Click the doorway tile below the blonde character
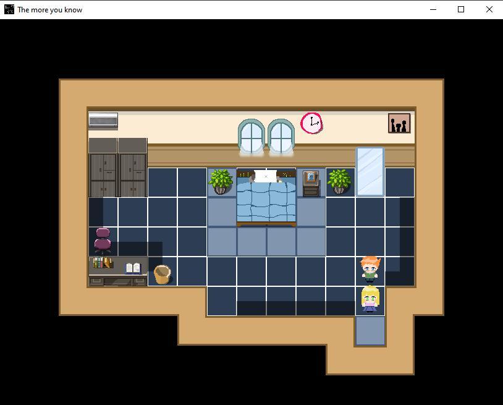The image size is (503, 405). (370, 330)
